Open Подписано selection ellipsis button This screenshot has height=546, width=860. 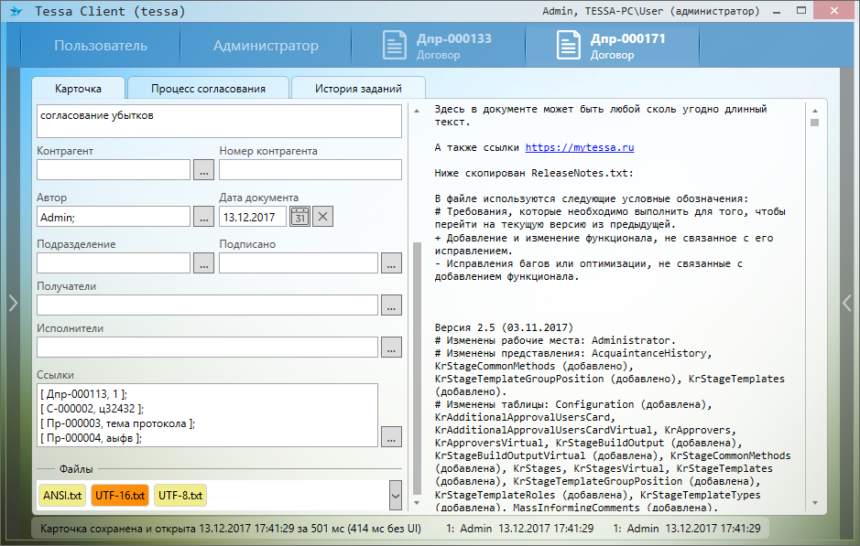coord(391,262)
